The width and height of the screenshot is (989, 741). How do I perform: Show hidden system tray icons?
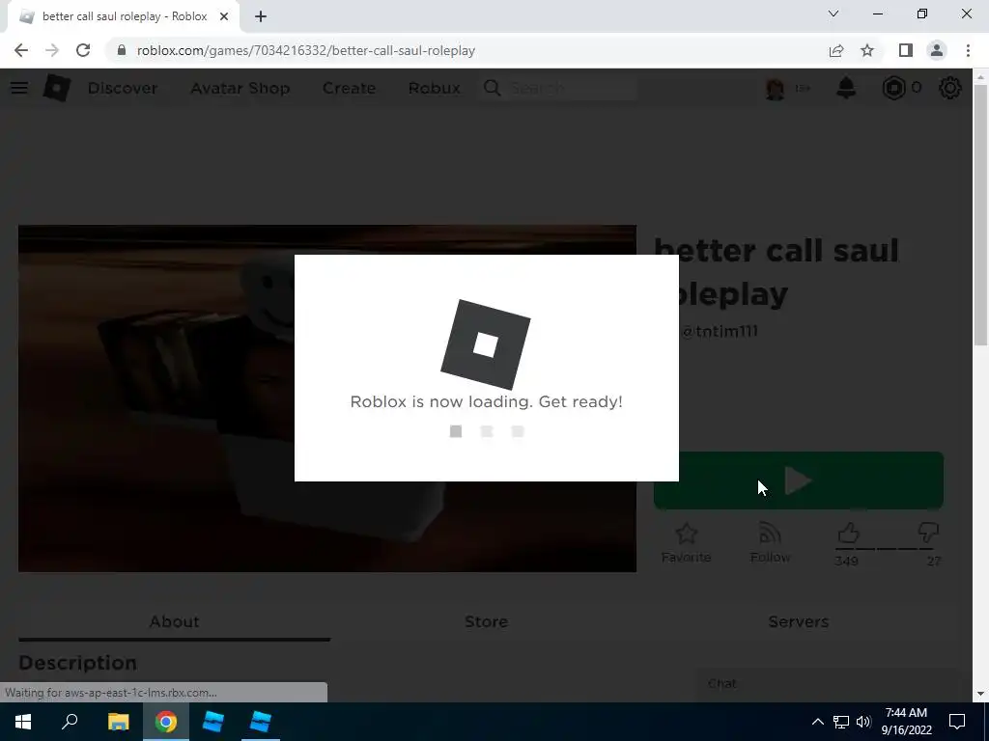tap(817, 722)
